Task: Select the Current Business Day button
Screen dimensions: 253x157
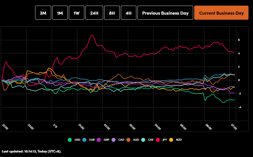Action: 221,13
